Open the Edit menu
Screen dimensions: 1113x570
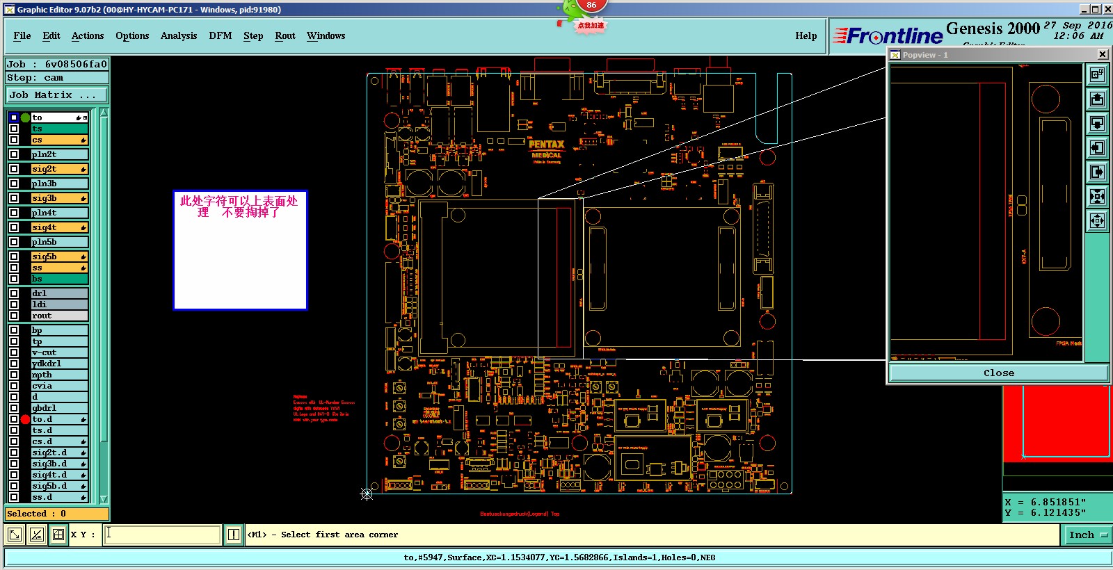coord(51,35)
